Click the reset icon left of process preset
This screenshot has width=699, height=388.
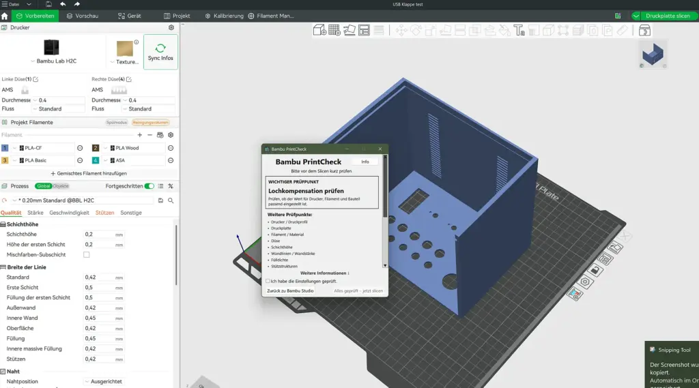click(x=5, y=200)
